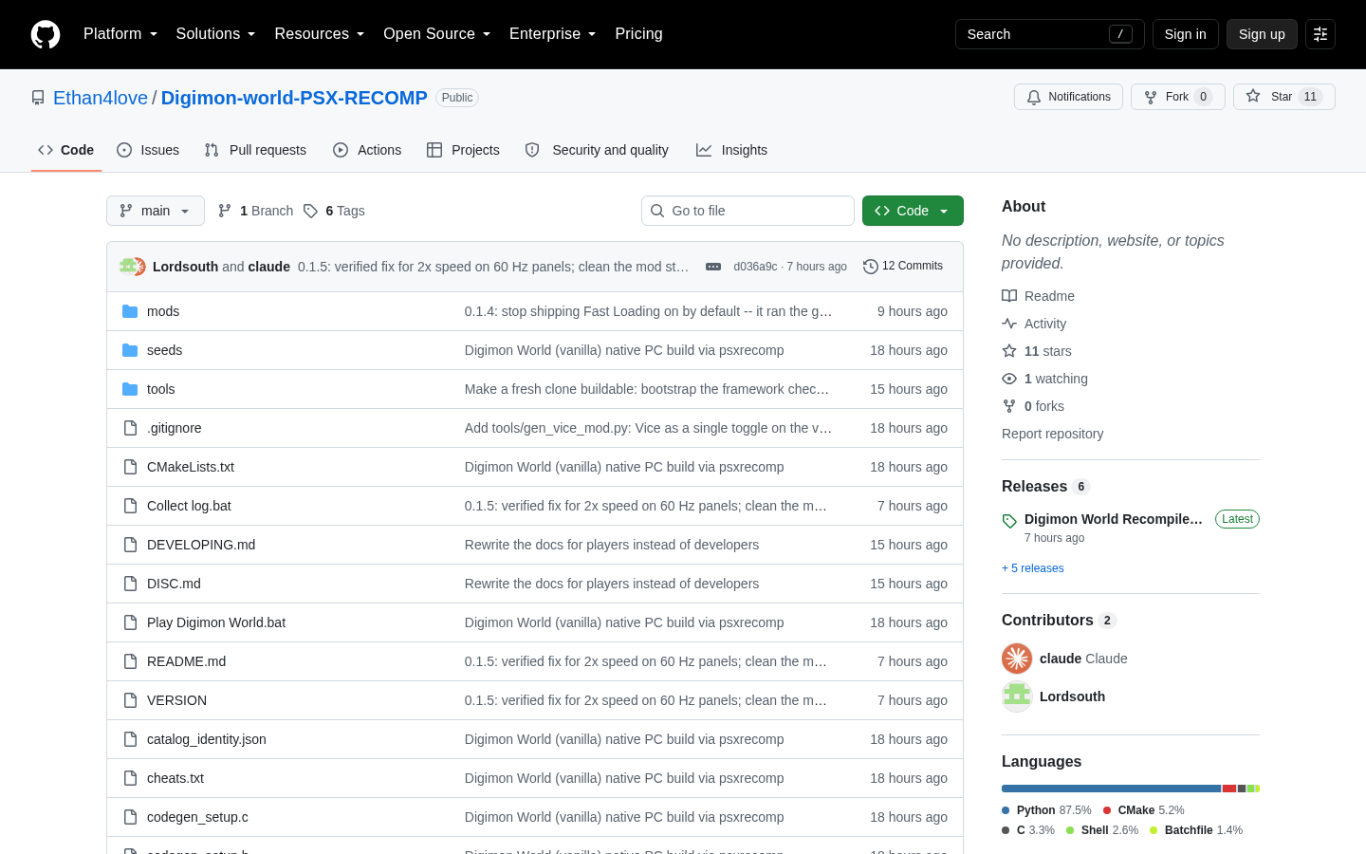This screenshot has height=854, width=1366.
Task: Open the README.md file
Action: pos(186,661)
